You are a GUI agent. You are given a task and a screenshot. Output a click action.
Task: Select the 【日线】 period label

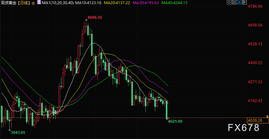(x=24, y=3)
